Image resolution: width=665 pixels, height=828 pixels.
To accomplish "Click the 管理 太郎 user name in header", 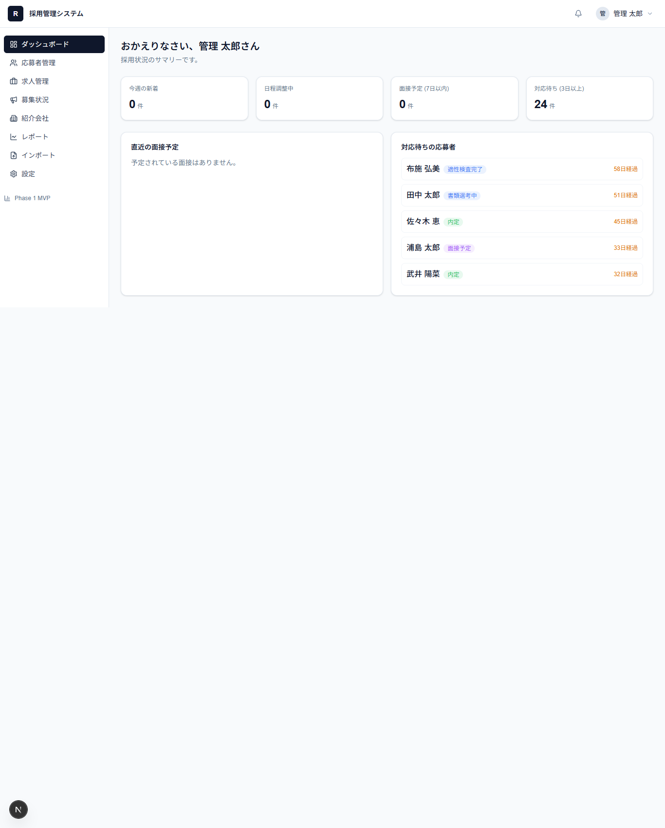I will [x=628, y=14].
